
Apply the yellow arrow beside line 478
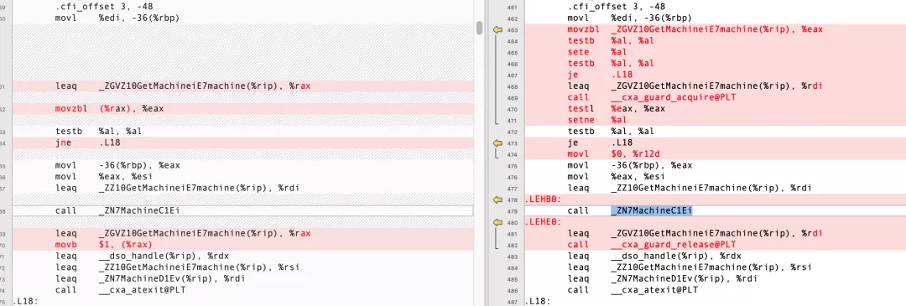point(497,200)
